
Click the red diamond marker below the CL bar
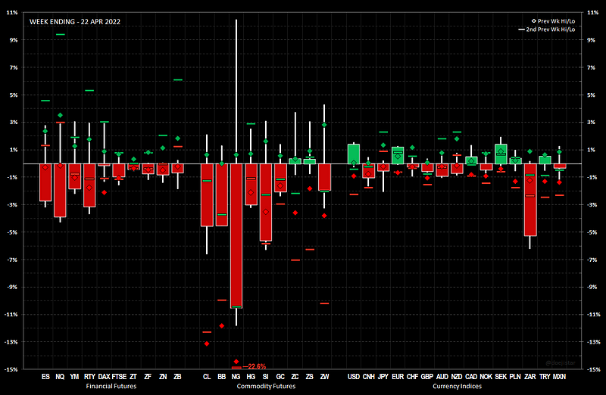click(207, 344)
